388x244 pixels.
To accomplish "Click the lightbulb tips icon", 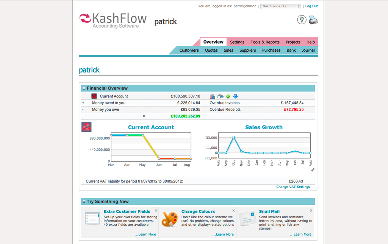I will click(x=302, y=20).
